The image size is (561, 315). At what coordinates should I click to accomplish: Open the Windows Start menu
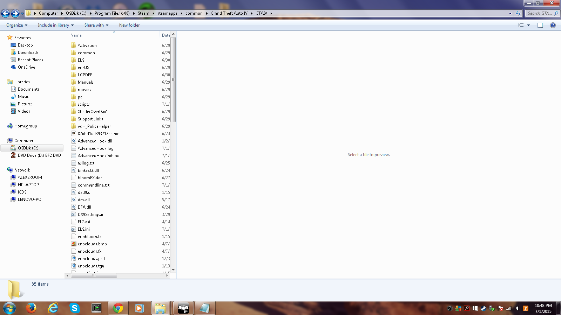(x=9, y=308)
